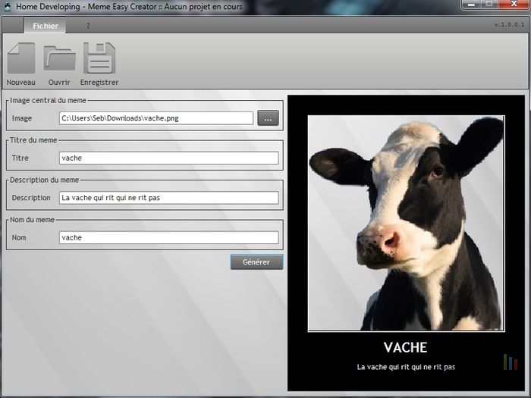Click into the Description text field
The width and height of the screenshot is (531, 398).
click(169, 198)
